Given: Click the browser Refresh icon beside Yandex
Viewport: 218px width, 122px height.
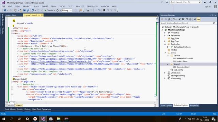Looking at the screenshot, I should point(58,11).
